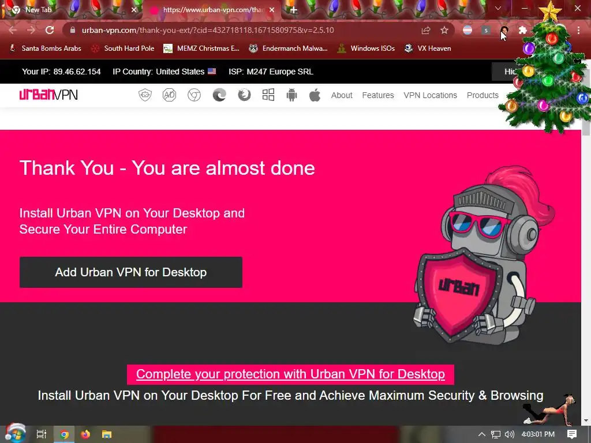Viewport: 591px width, 443px height.
Task: Open the VPN Locations menu item
Action: 430,95
